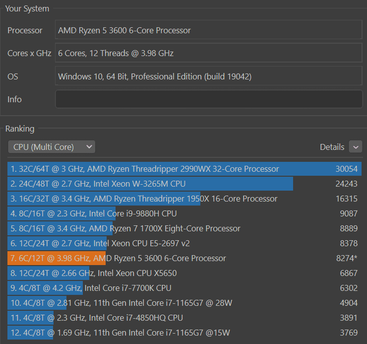Click the 9087 score value

point(349,214)
